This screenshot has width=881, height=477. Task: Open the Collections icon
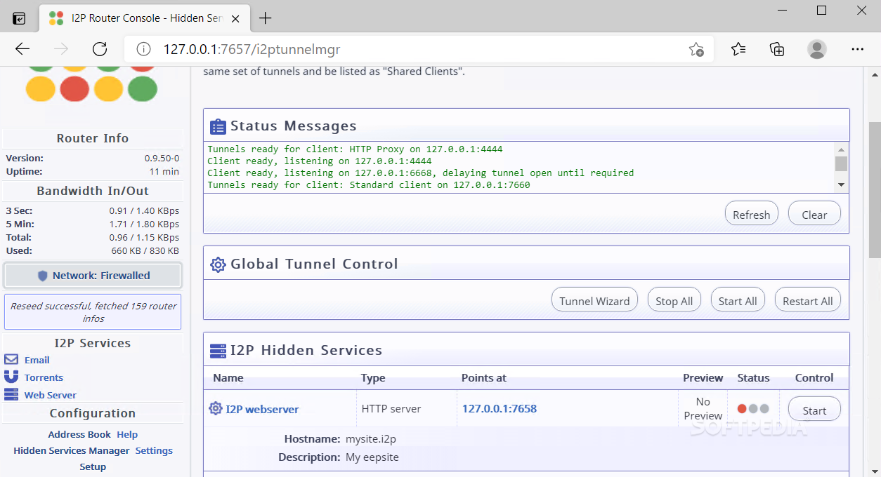click(x=777, y=49)
